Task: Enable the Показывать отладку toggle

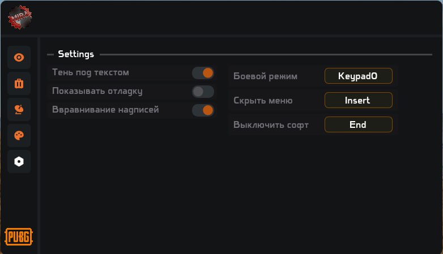Action: pyautogui.click(x=203, y=92)
